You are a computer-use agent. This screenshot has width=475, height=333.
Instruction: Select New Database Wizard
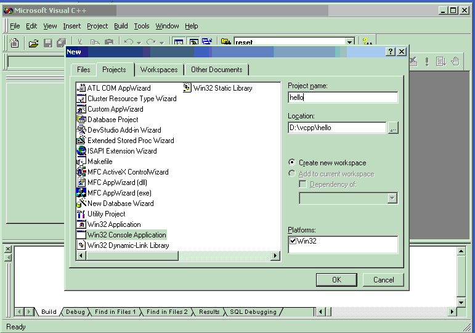click(115, 203)
